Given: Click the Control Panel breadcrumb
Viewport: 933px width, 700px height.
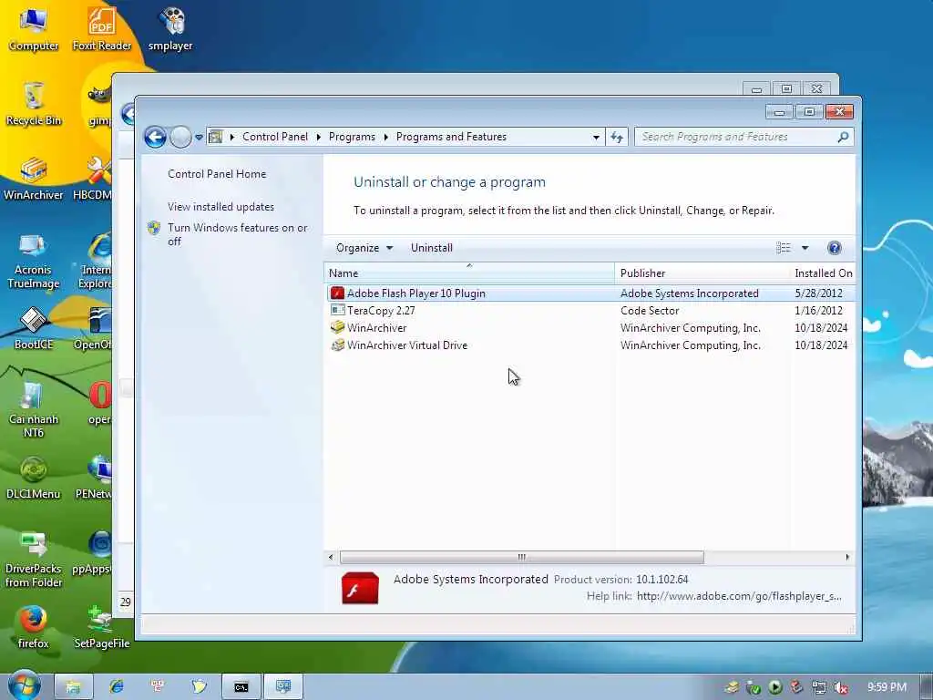Looking at the screenshot, I should click(275, 137).
